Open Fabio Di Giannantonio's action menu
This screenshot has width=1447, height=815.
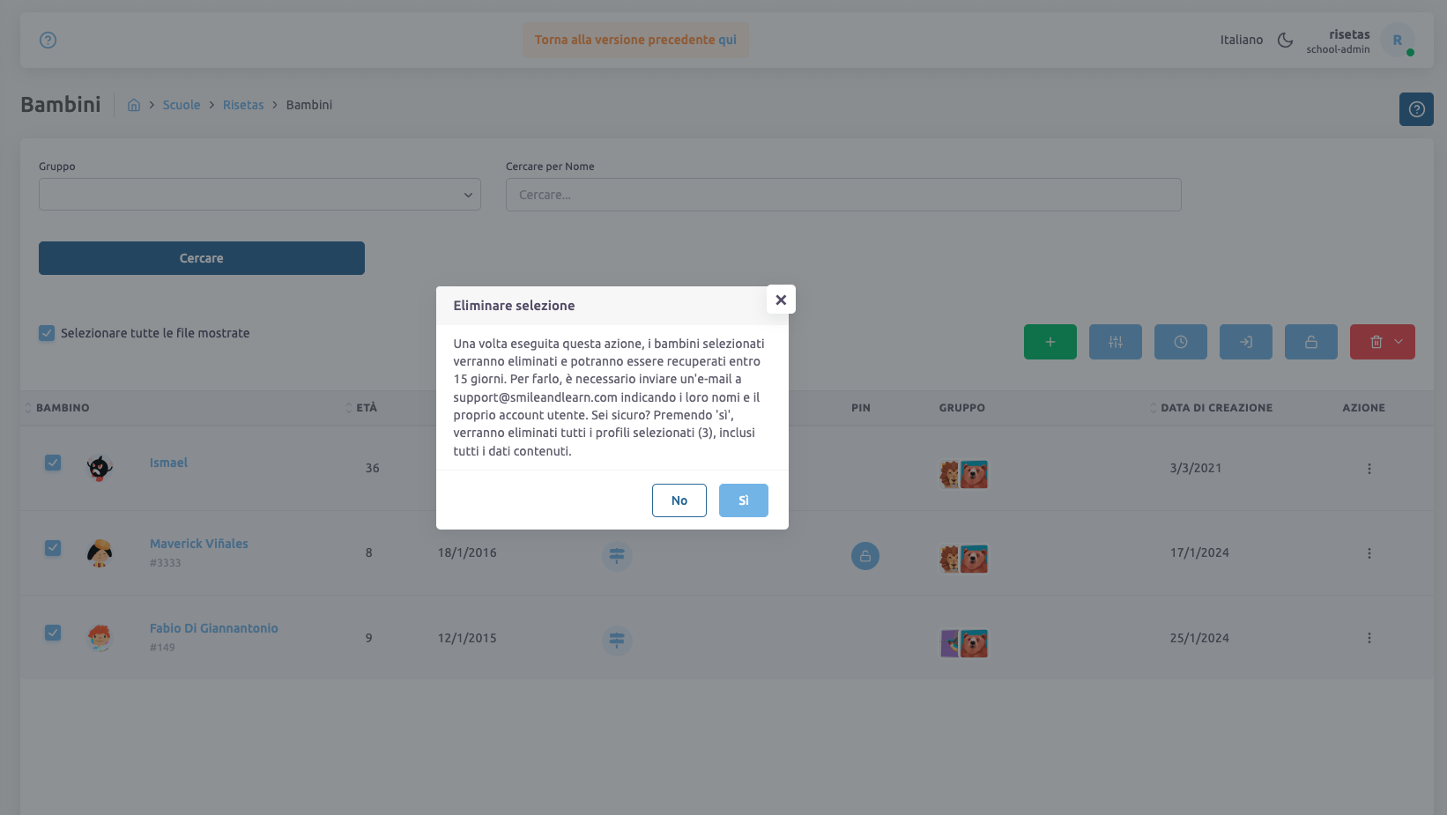click(x=1369, y=638)
